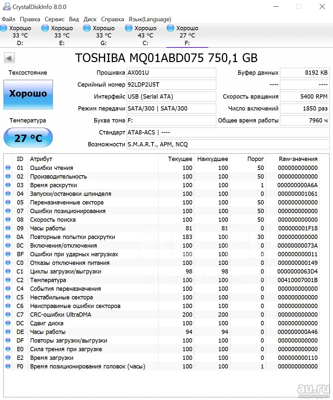This screenshot has height=400, width=333.
Task: Open the Правка menu
Action: [30, 19]
